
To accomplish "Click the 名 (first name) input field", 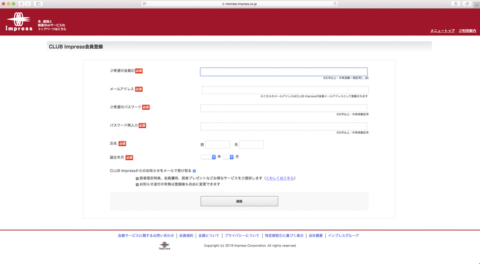I will [x=251, y=145].
